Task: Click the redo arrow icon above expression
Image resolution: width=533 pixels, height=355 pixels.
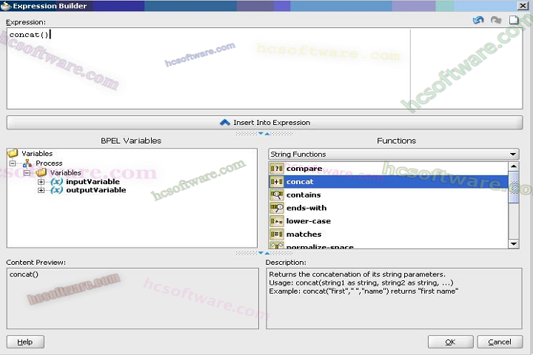Action: click(x=496, y=20)
